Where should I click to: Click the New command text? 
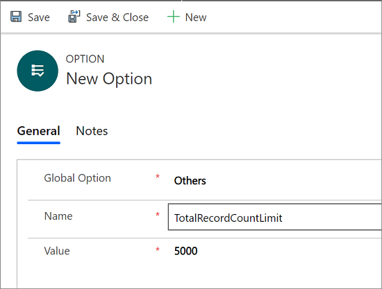(x=196, y=17)
